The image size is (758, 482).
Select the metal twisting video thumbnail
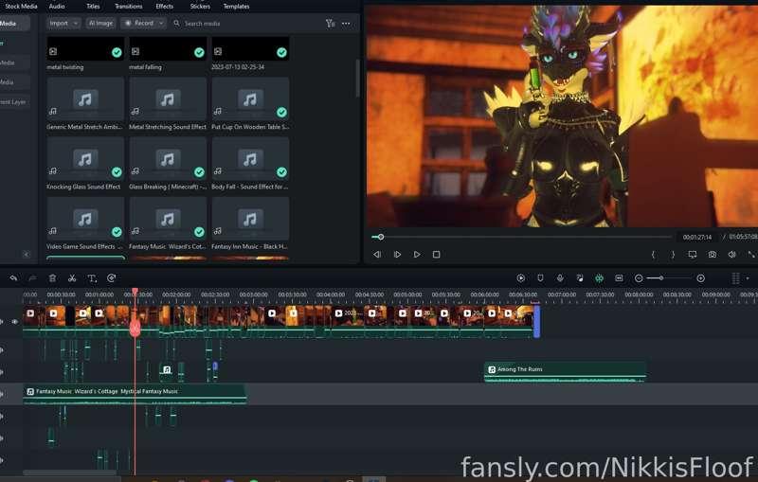(x=85, y=49)
